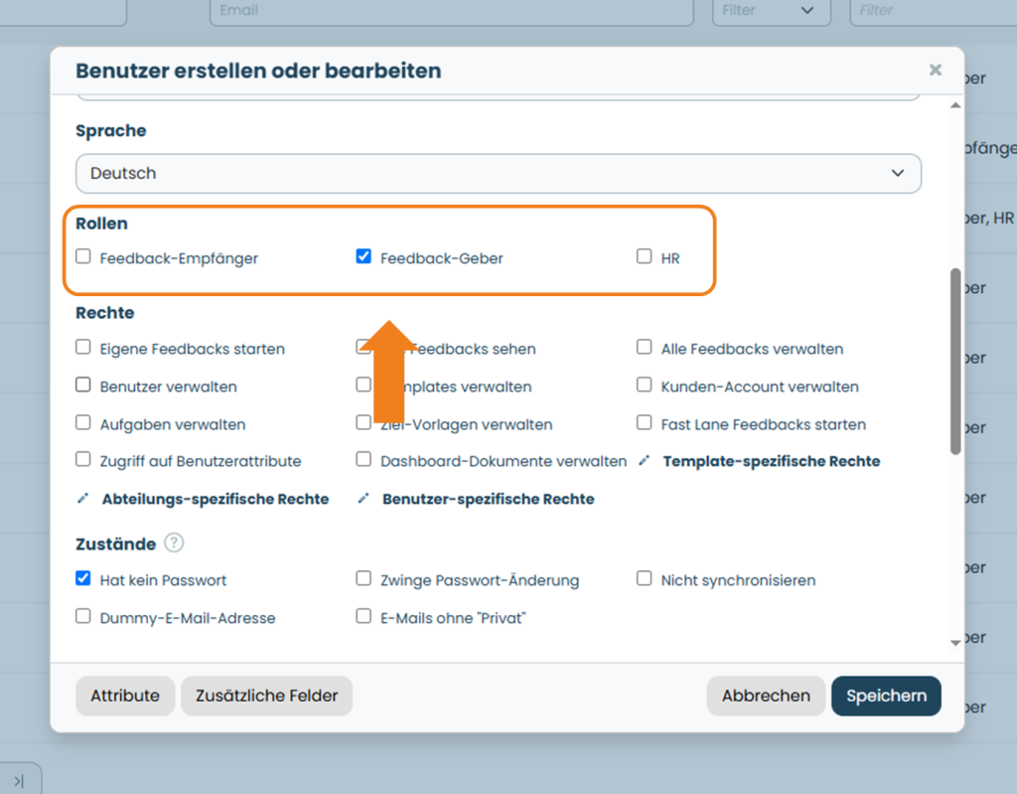1017x794 pixels.
Task: Open the Sprache dropdown showing Deutsch
Action: click(x=499, y=173)
